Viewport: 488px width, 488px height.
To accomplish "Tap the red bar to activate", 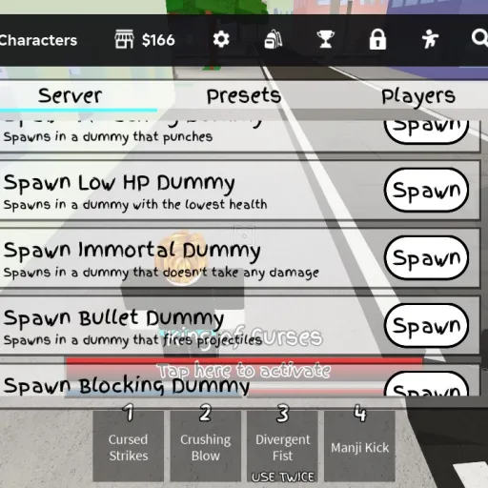I will point(244,371).
